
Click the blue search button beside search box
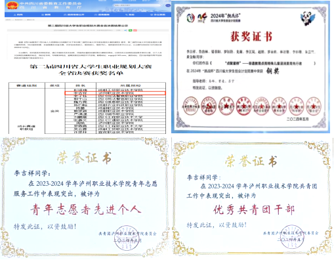coord(168,5)
